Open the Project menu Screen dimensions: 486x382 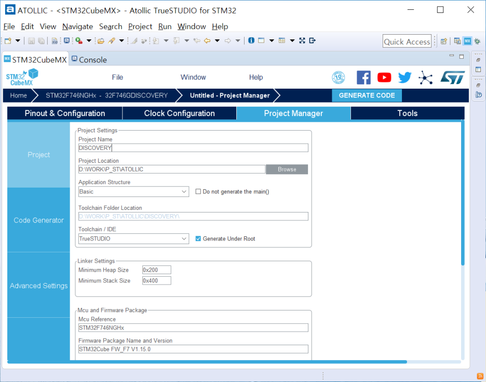point(140,26)
